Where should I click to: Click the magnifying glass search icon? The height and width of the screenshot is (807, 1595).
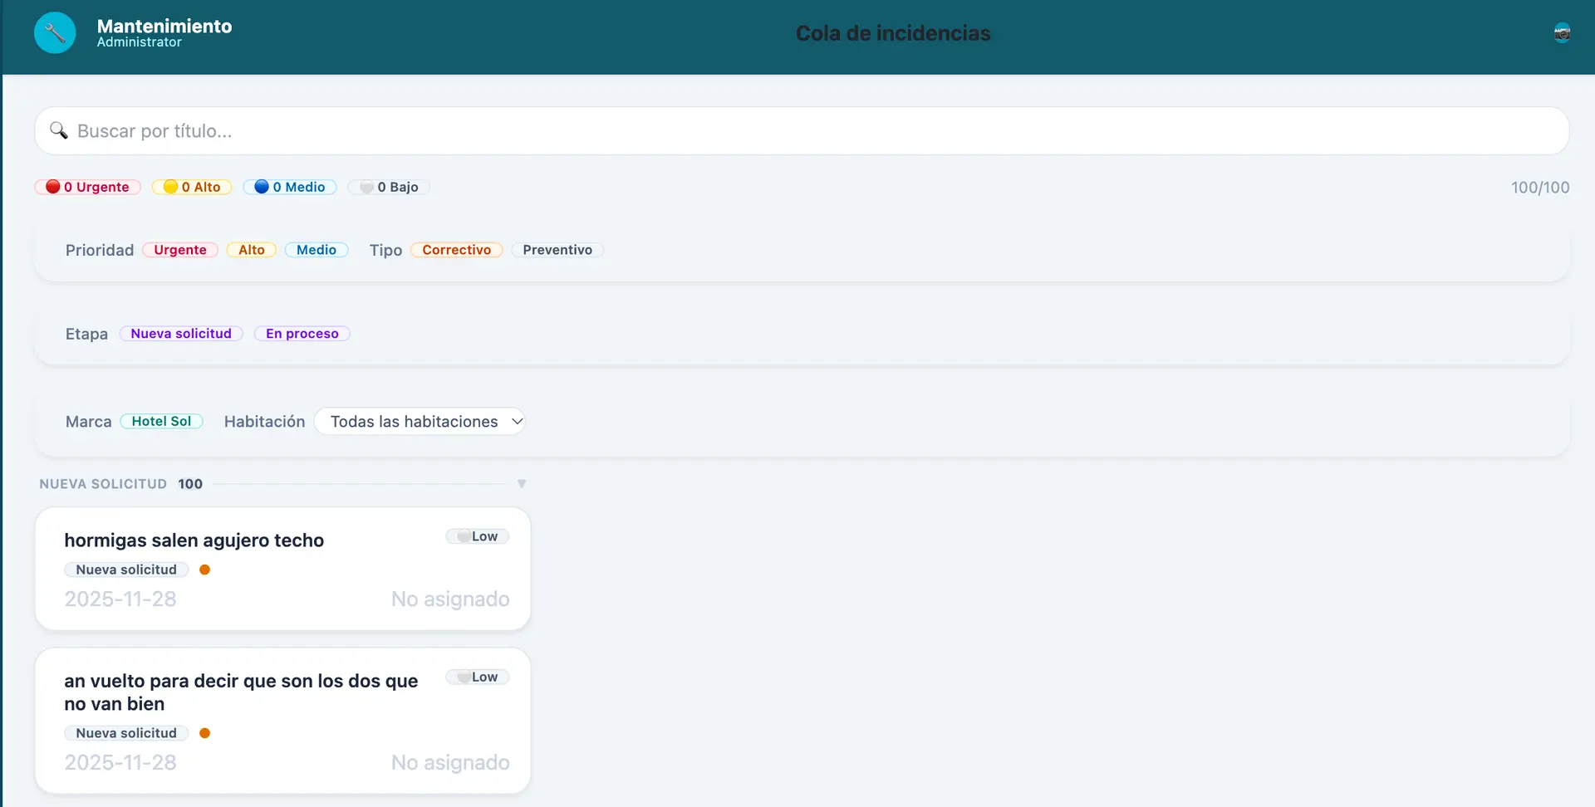tap(58, 130)
